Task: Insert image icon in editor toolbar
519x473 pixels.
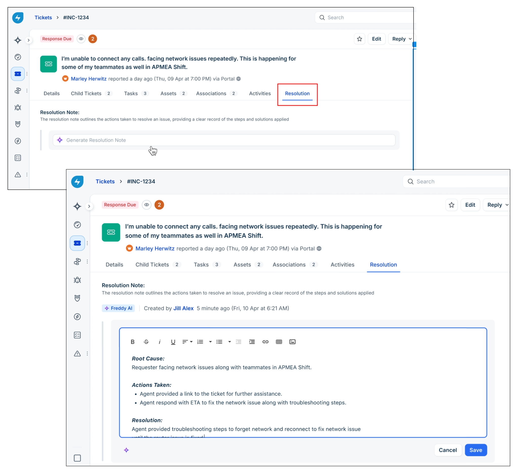Action: coord(292,342)
